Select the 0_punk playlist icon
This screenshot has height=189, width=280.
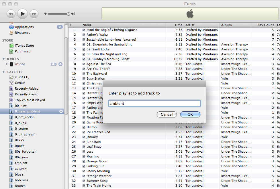pyautogui.click(x=11, y=123)
